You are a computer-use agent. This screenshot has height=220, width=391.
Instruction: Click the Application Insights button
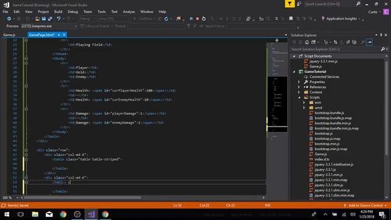point(341,19)
